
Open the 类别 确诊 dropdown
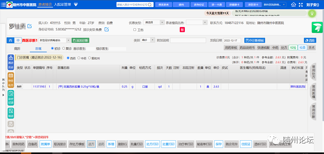tap(148, 40)
